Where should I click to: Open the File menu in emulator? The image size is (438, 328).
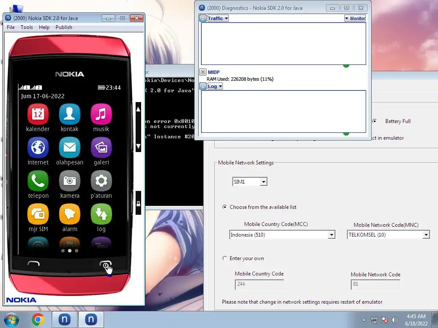(x=11, y=27)
